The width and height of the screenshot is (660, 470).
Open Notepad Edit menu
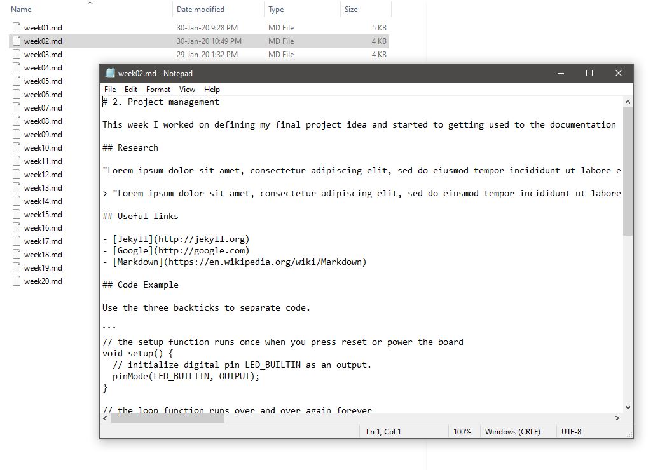click(131, 90)
